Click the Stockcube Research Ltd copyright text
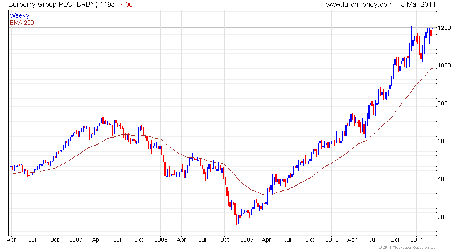 tap(407, 248)
